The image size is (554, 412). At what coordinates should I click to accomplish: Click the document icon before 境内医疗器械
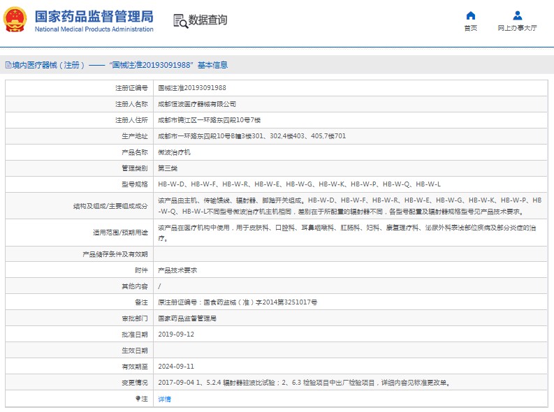tap(8, 65)
